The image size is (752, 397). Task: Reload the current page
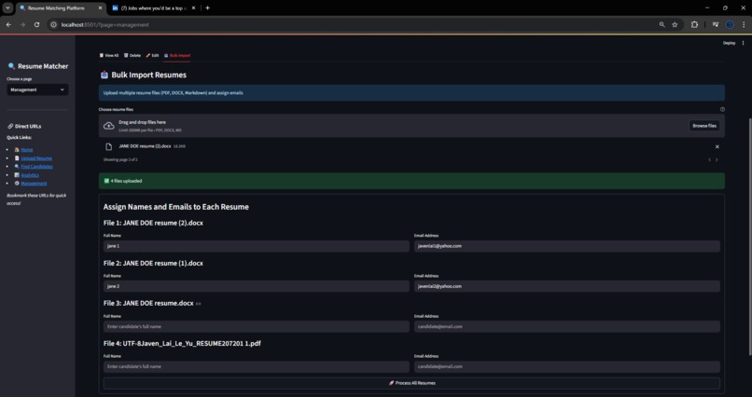click(36, 24)
